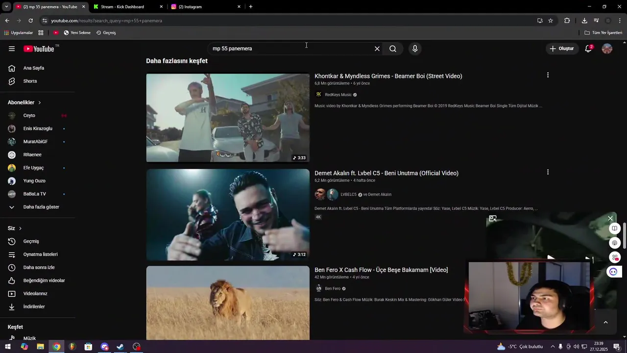Open the LVBELC5 channel link
627x353 pixels.
pos(349,195)
